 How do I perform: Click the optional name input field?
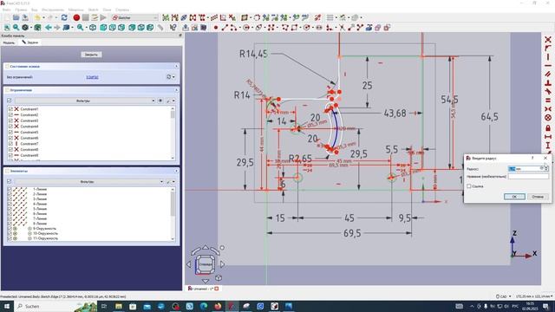point(528,176)
